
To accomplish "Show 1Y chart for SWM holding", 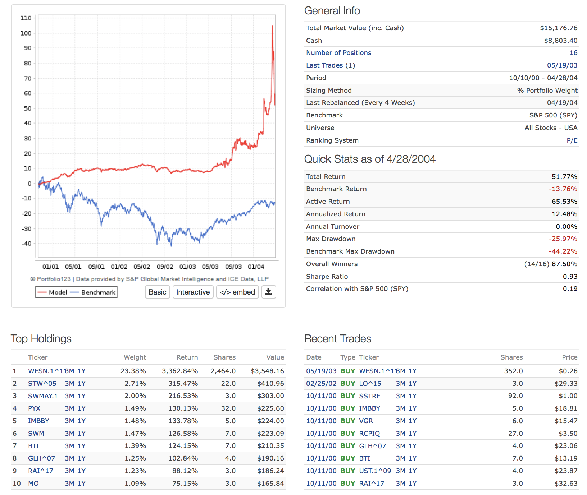I will (82, 434).
